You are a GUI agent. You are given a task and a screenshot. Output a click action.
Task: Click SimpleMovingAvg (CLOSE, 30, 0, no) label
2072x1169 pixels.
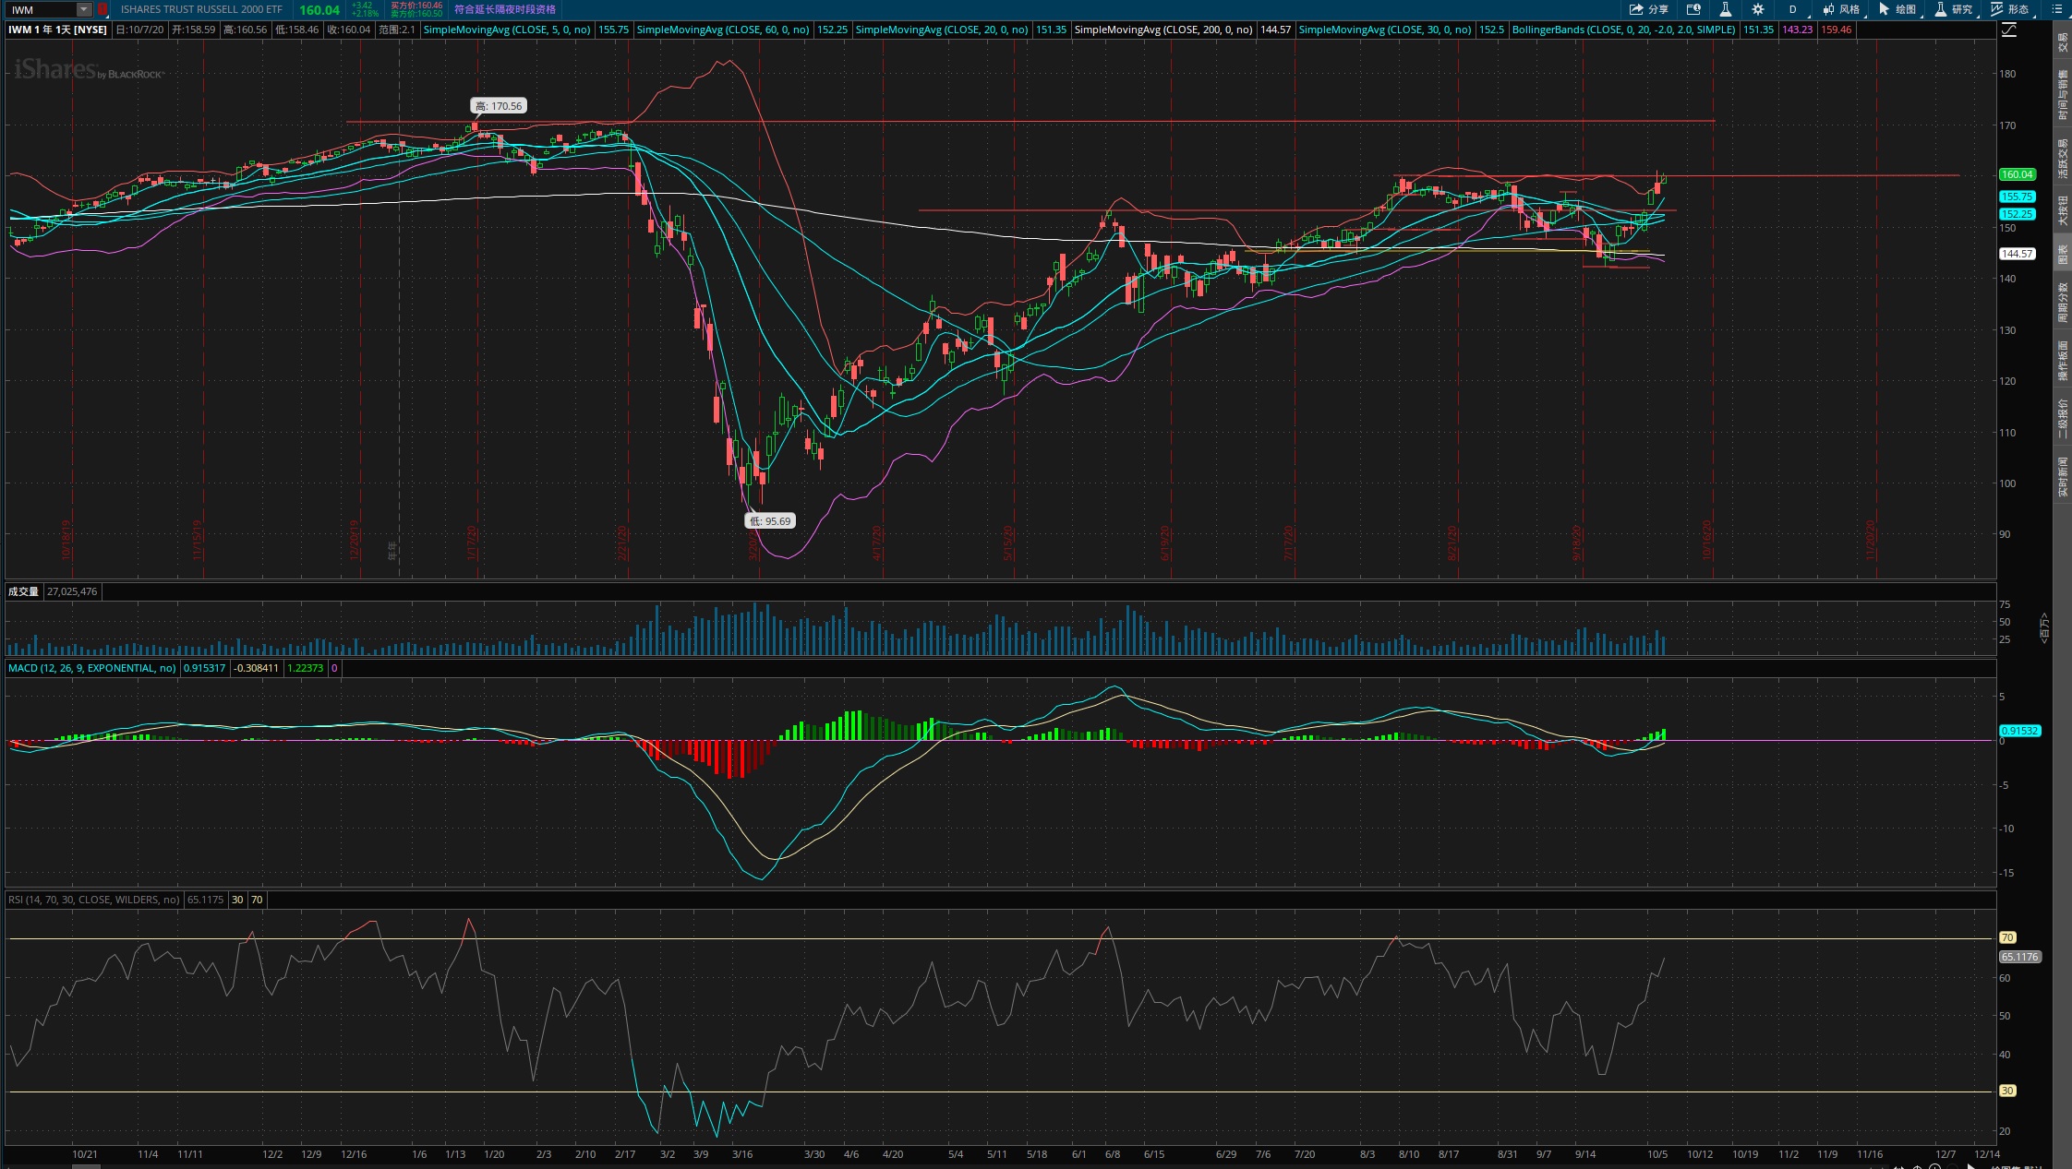pyautogui.click(x=1385, y=30)
